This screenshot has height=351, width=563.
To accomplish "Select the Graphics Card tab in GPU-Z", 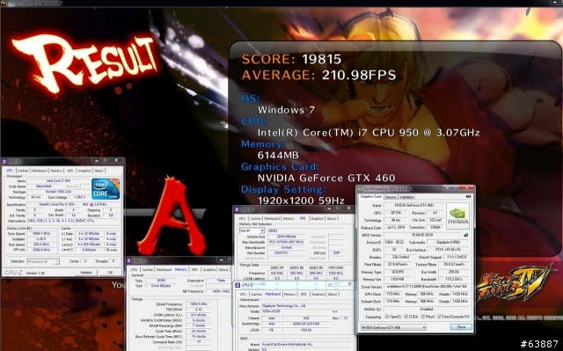I will coord(370,197).
